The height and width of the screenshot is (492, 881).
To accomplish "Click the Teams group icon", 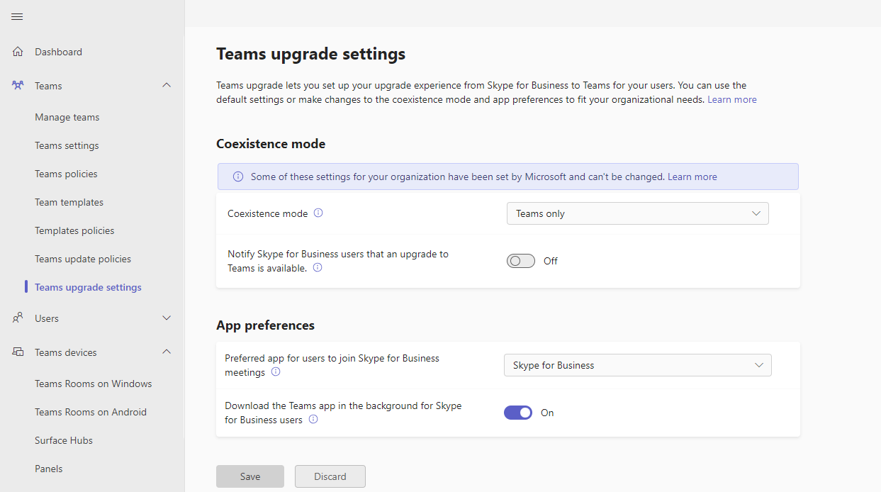I will pos(18,86).
